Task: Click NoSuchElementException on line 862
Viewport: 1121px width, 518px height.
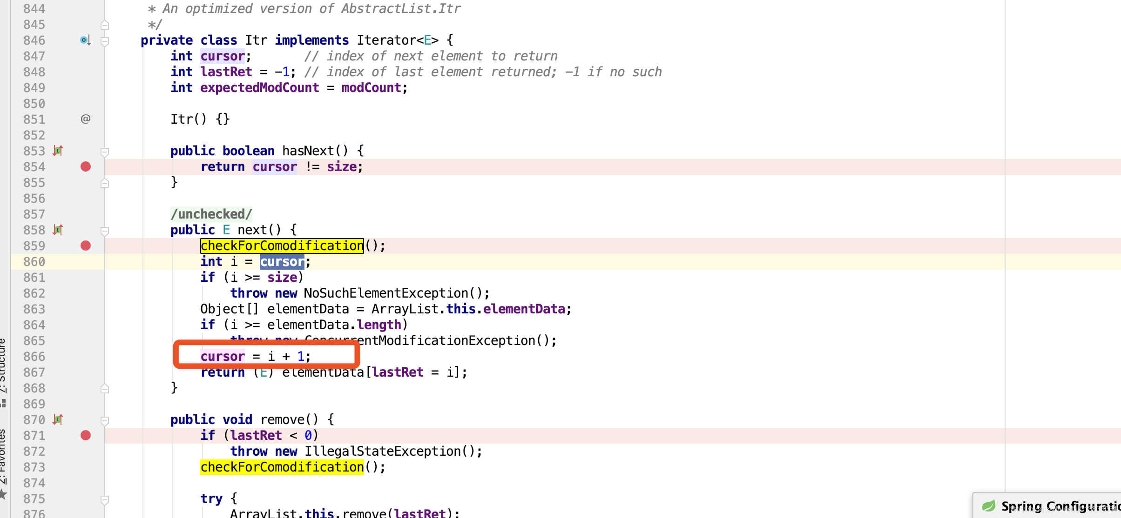Action: pos(386,293)
